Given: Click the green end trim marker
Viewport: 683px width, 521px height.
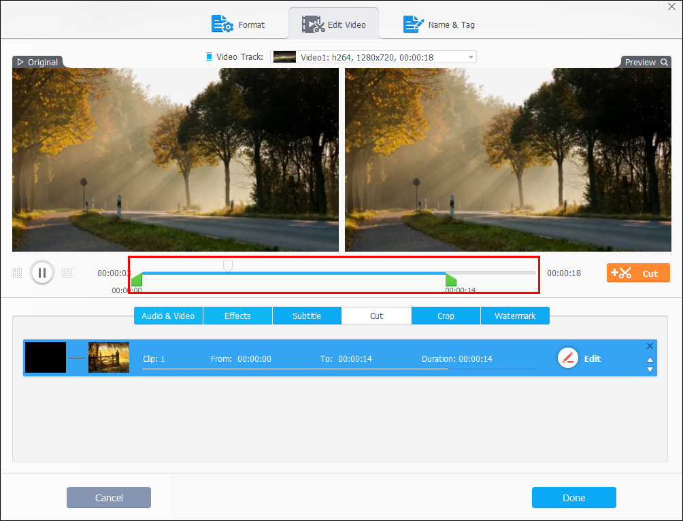Looking at the screenshot, I should tap(451, 280).
